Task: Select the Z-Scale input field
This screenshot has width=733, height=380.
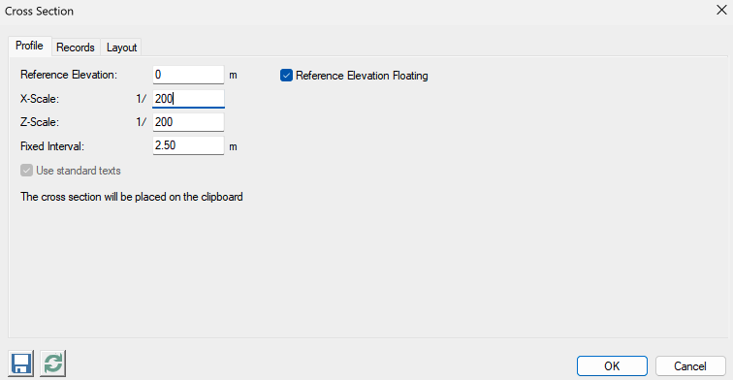Action: pyautogui.click(x=188, y=122)
